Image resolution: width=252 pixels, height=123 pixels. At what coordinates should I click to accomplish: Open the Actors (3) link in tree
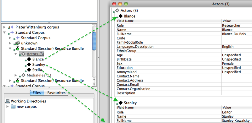35,54
